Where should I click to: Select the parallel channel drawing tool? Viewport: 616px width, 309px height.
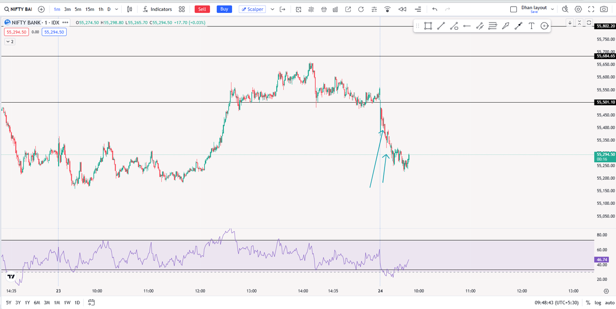[479, 26]
